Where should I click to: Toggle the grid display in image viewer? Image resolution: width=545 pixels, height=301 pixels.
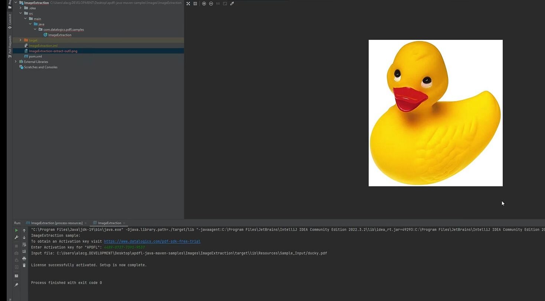coord(195,4)
